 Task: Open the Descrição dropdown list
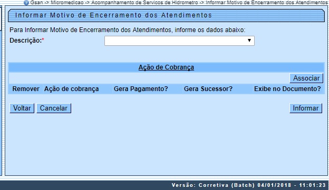click(x=179, y=41)
